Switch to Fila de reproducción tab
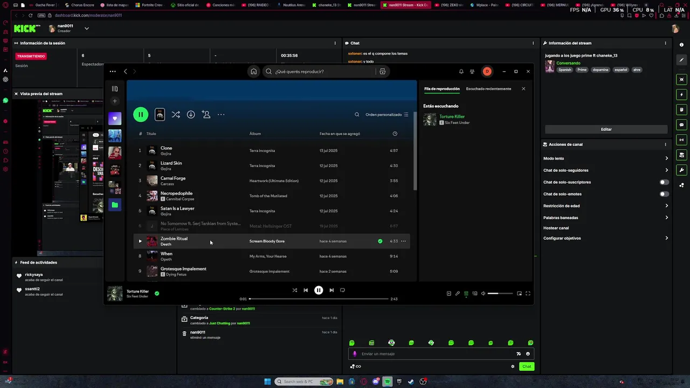This screenshot has height=388, width=690. coord(441,89)
